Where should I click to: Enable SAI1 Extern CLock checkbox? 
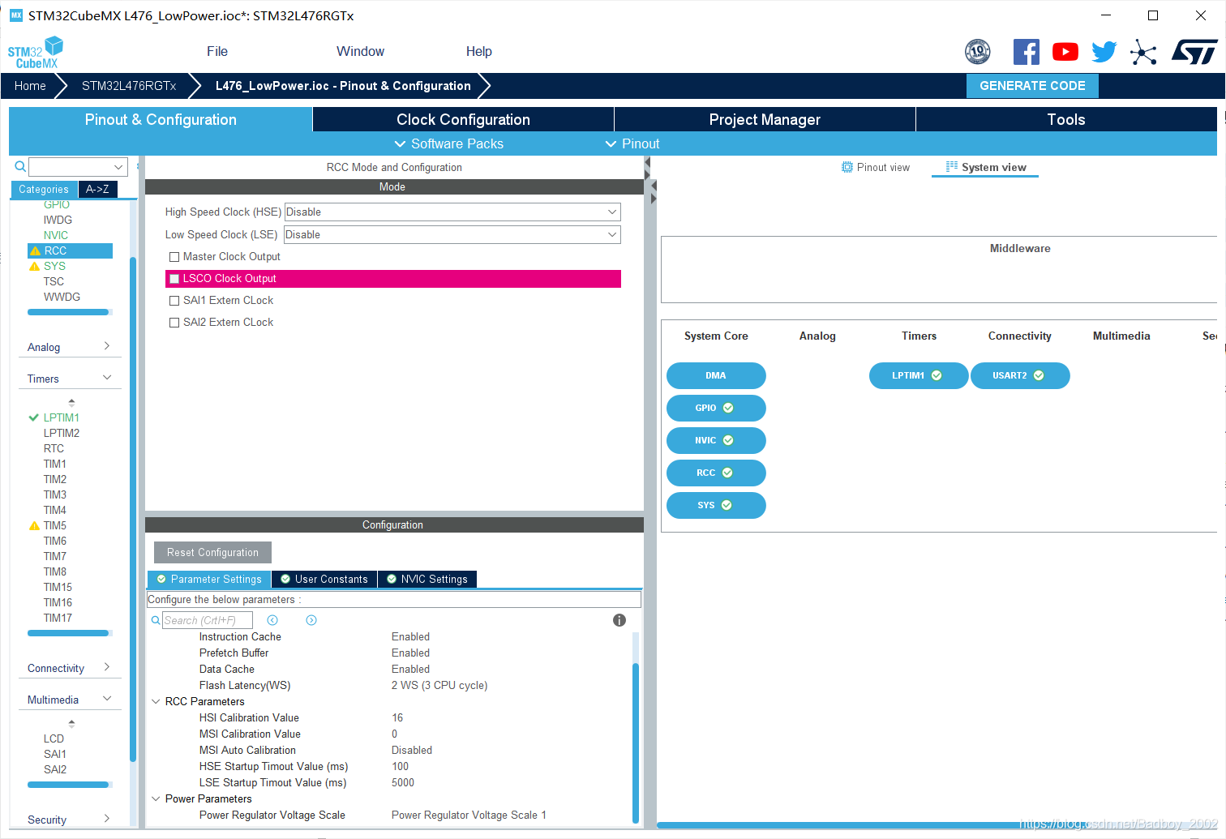174,301
